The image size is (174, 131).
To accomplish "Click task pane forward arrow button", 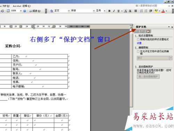I will point(143,31).
